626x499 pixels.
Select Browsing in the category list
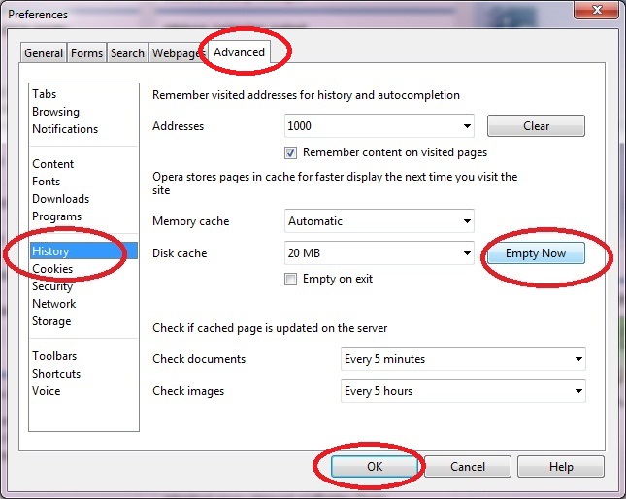click(83, 112)
